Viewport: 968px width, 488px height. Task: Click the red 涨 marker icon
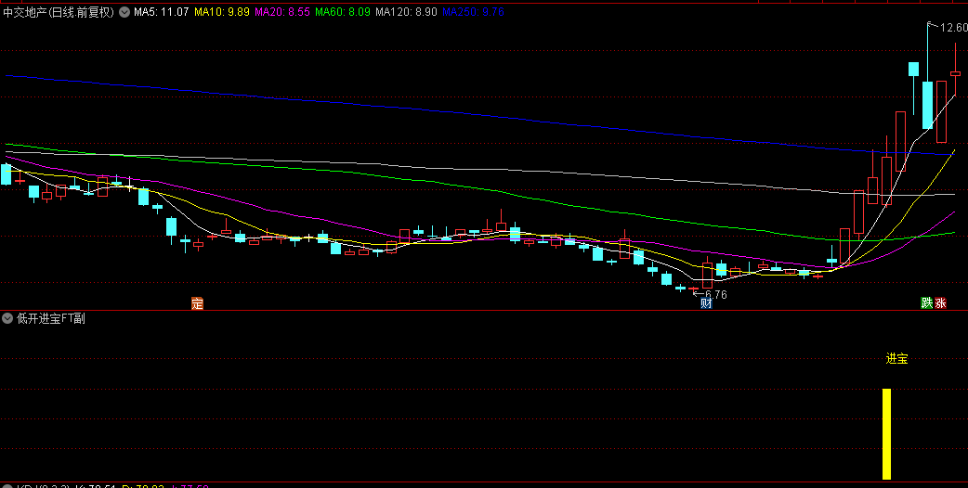pyautogui.click(x=940, y=303)
